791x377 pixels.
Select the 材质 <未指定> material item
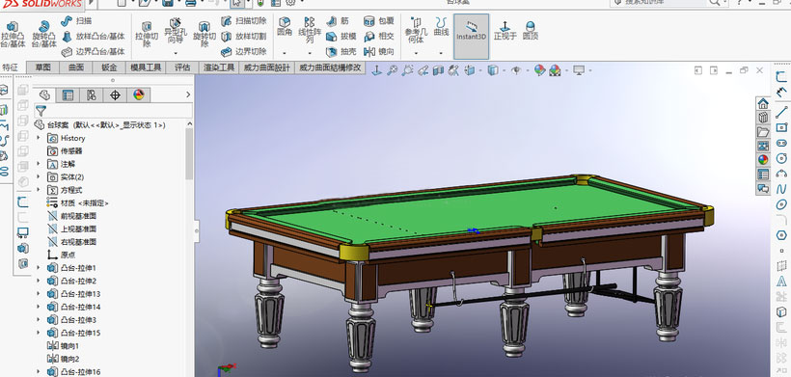[78, 203]
